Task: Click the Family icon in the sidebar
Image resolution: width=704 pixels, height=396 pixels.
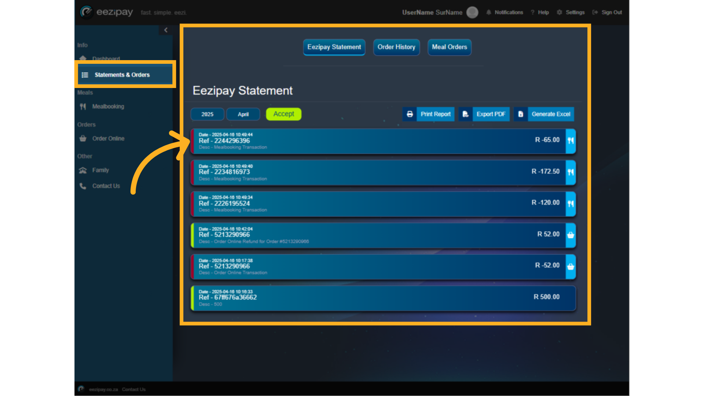Action: (x=83, y=170)
